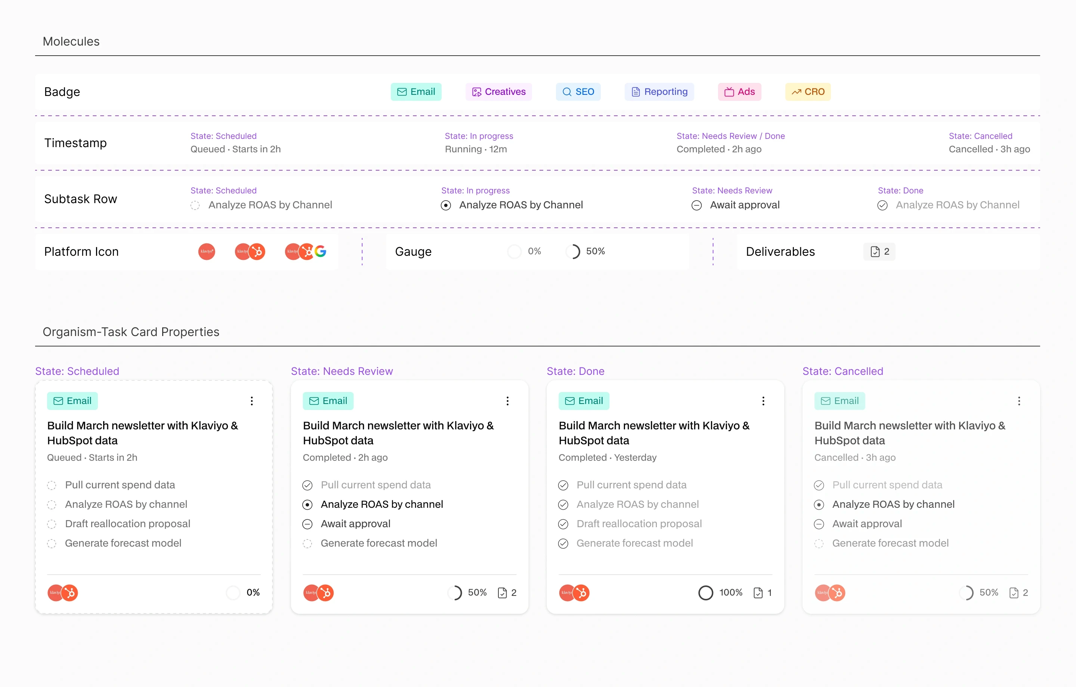Click the Reporting badge
The height and width of the screenshot is (687, 1076).
point(659,91)
